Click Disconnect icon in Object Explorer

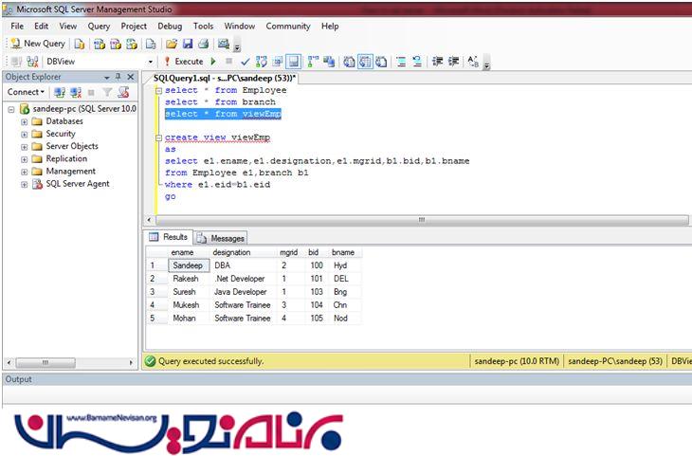tap(77, 93)
